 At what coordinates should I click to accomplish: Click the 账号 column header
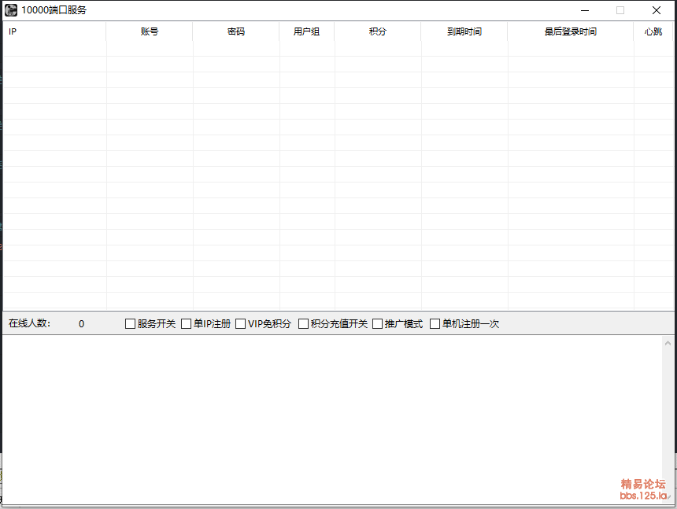click(x=150, y=31)
